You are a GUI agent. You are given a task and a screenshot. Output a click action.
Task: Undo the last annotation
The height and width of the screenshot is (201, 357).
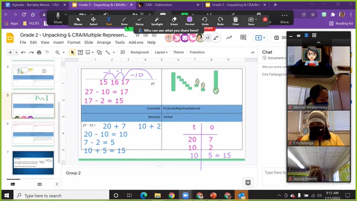(x=205, y=21)
